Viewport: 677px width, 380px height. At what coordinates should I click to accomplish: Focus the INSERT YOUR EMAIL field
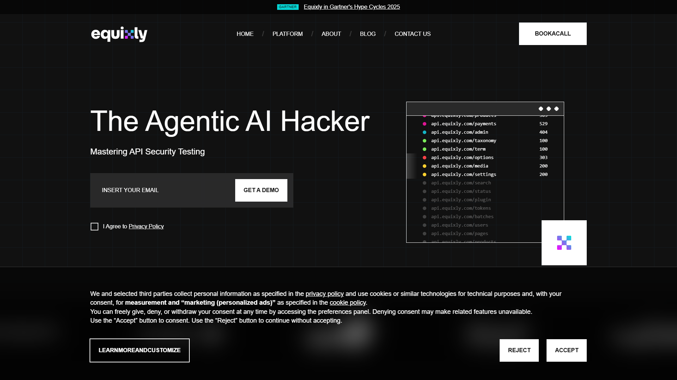click(163, 190)
